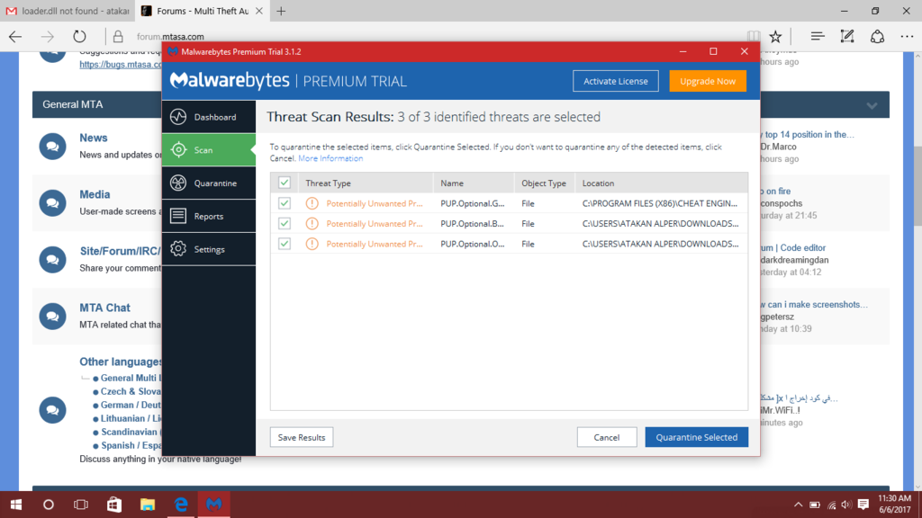
Task: Open the Settings gear in Malwarebytes sidebar
Action: [x=178, y=249]
